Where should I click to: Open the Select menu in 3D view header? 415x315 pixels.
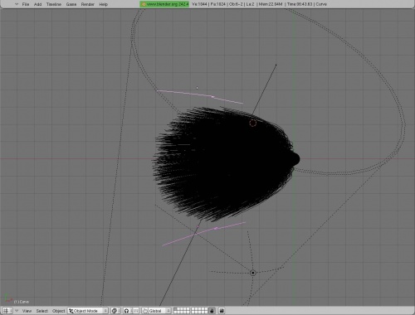point(42,311)
